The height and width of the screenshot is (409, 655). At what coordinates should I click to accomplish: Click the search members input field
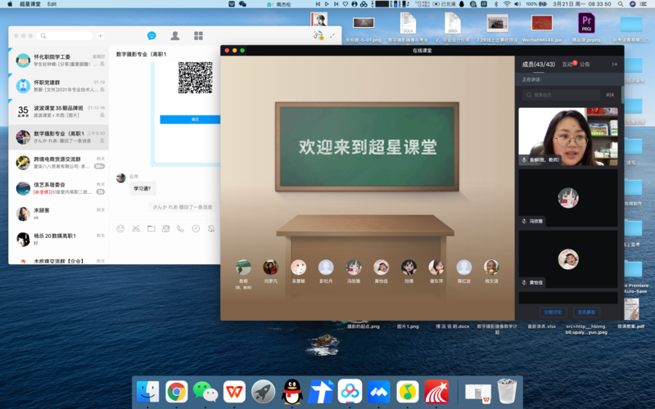click(563, 95)
